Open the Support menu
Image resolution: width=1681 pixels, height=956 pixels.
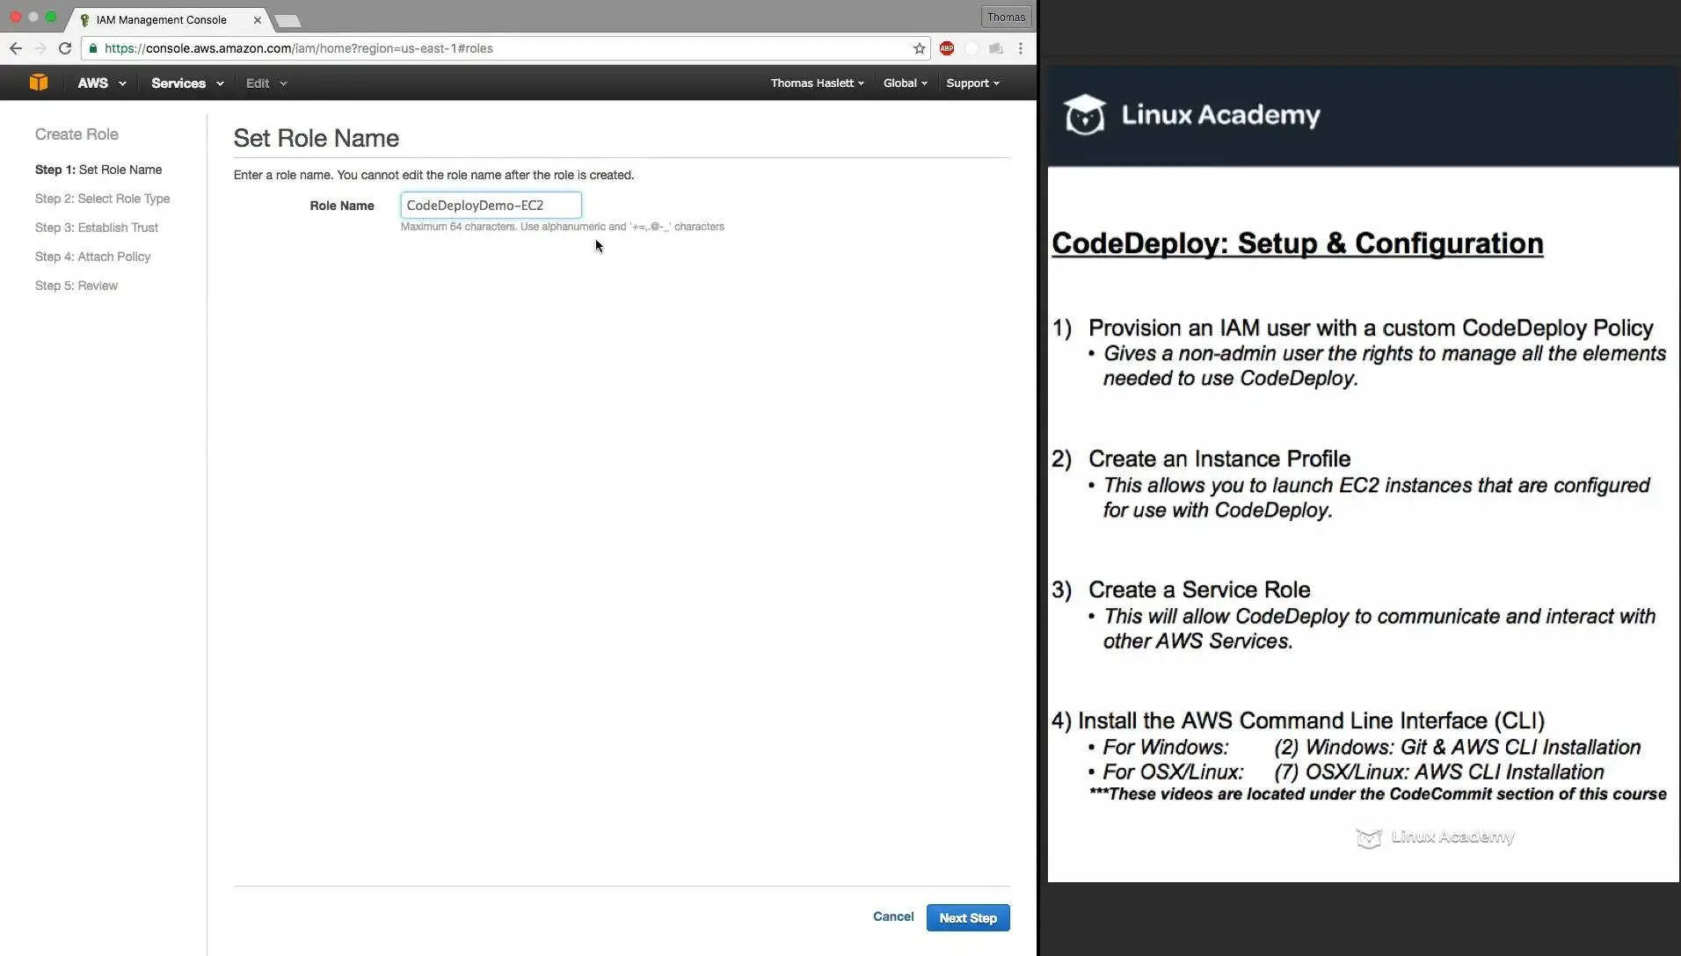coord(972,83)
